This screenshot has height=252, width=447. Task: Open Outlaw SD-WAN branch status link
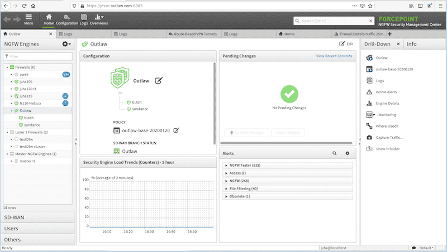pyautogui.click(x=130, y=151)
